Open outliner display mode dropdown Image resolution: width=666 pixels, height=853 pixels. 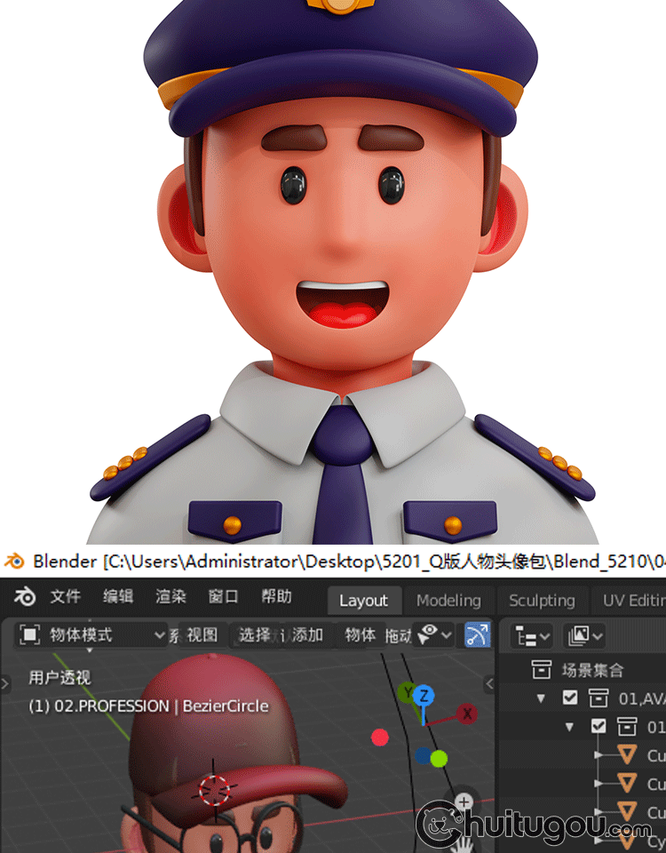point(533,634)
